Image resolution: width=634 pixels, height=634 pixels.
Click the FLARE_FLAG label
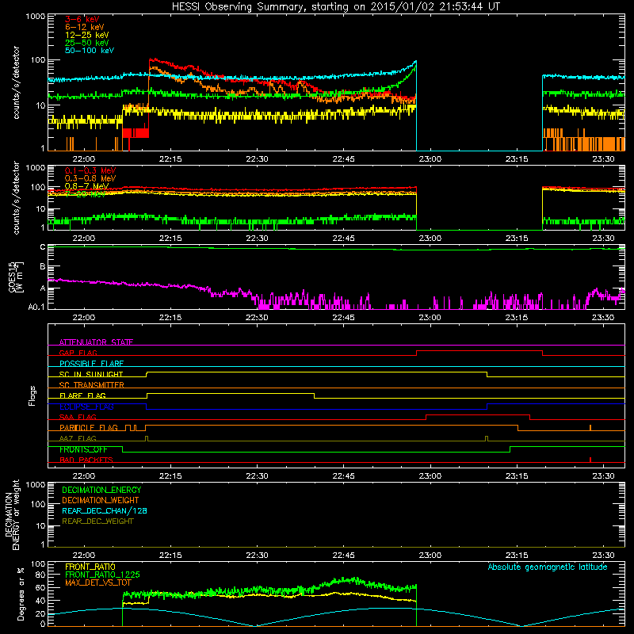pyautogui.click(x=82, y=395)
